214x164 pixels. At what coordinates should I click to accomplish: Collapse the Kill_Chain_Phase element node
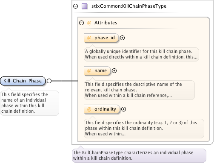point(49,81)
